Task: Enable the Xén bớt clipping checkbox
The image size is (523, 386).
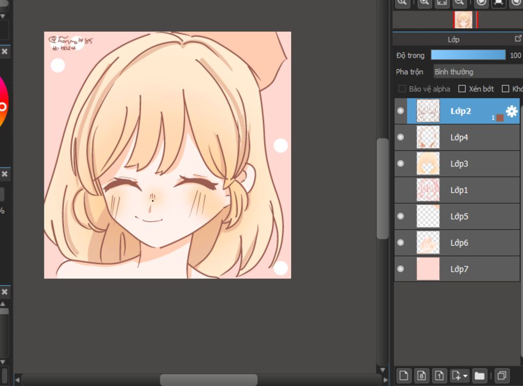Action: coord(462,89)
